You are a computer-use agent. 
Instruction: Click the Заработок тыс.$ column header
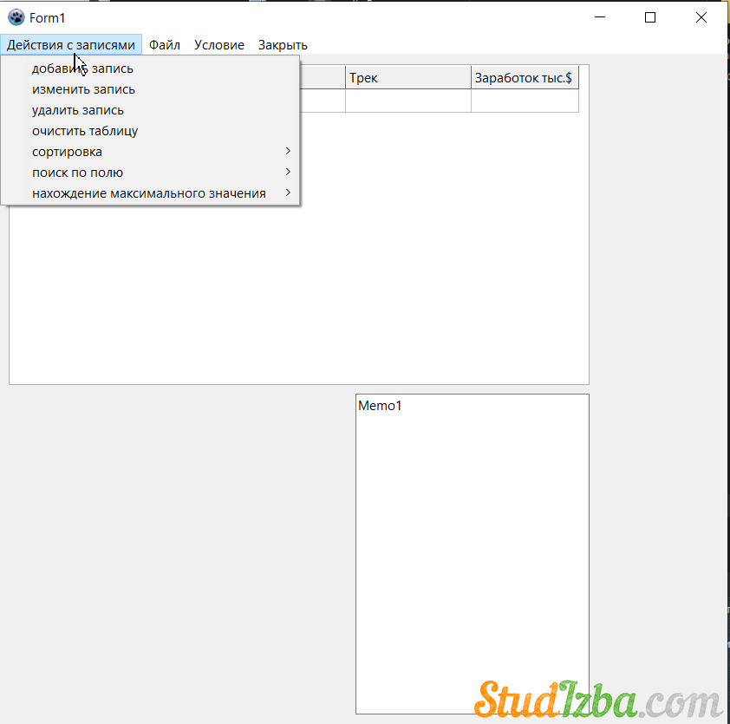525,78
